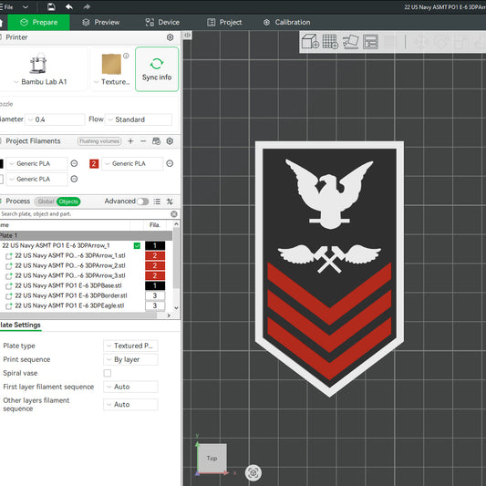Viewport: 486px width, 486px height.
Task: Open the Project tab
Action: click(224, 22)
